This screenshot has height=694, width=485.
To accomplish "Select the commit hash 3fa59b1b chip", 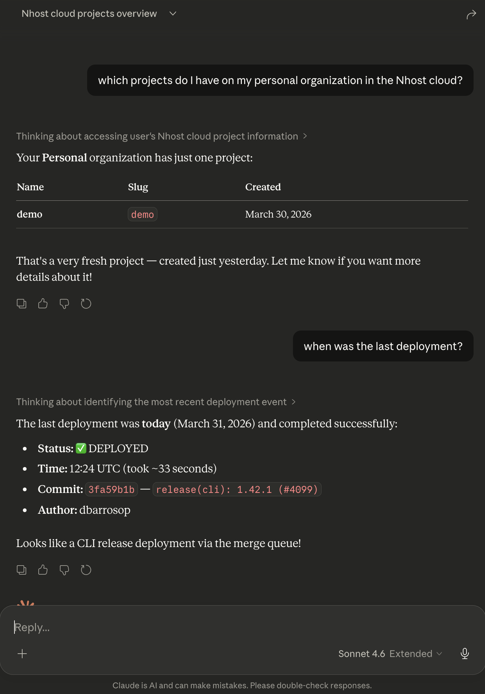I will tap(111, 489).
